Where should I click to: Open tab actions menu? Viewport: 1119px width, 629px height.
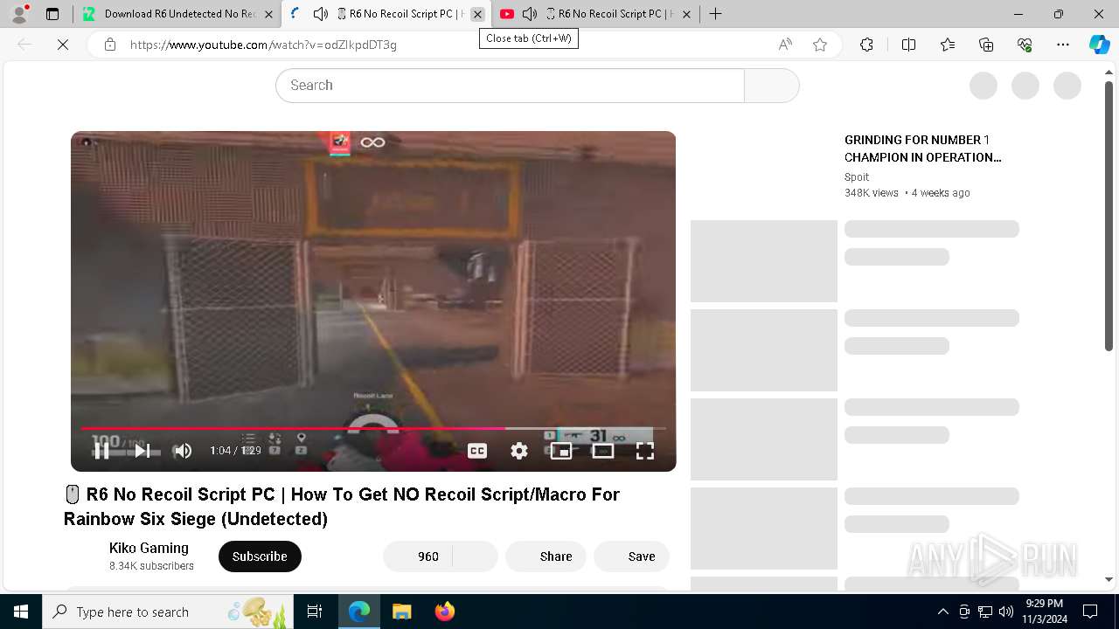click(52, 14)
